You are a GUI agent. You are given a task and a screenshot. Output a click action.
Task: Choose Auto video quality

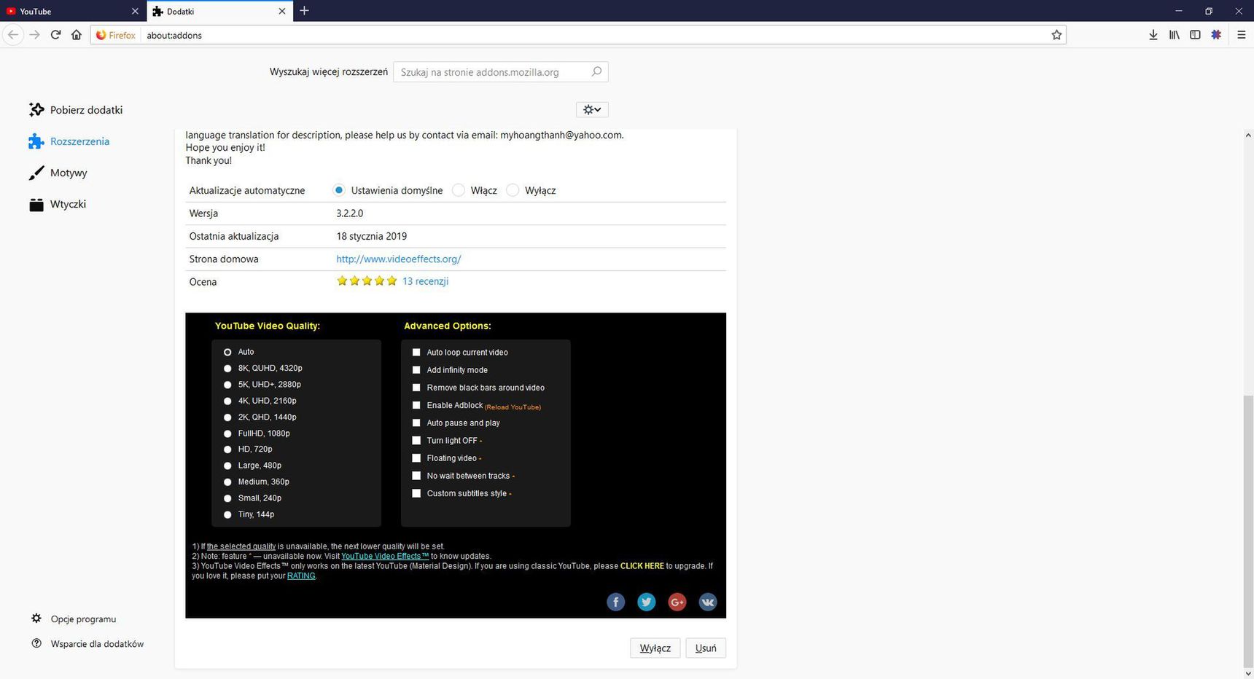[227, 352]
